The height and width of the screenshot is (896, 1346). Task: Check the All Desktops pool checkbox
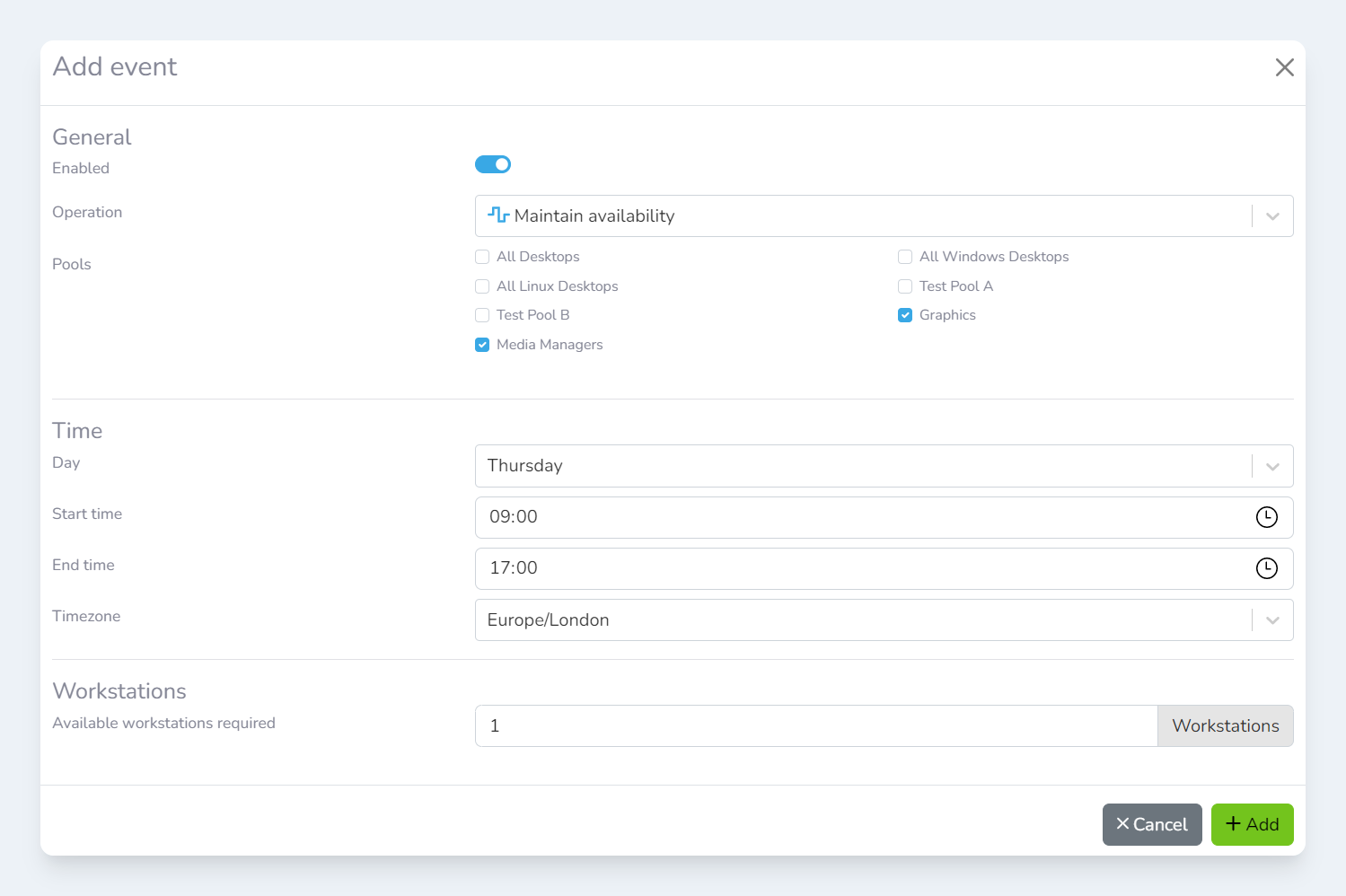482,257
